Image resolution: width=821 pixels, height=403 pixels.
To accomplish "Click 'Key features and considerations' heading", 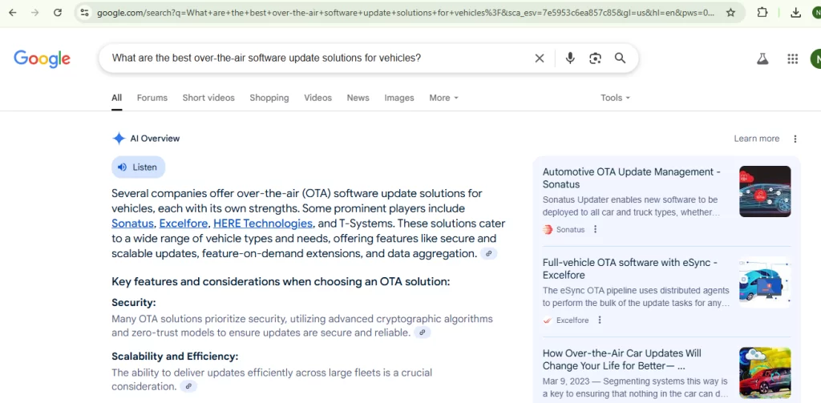I will click(281, 281).
